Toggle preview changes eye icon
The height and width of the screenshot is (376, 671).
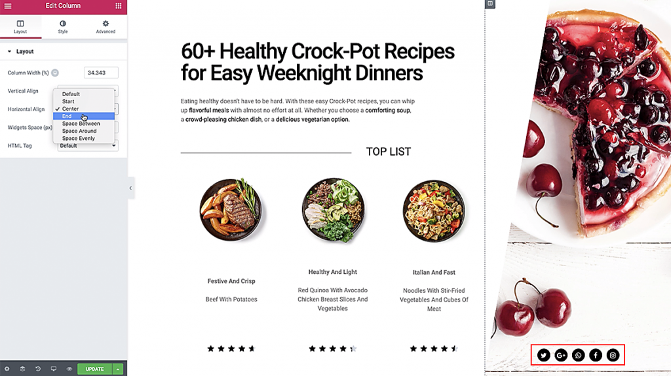69,369
